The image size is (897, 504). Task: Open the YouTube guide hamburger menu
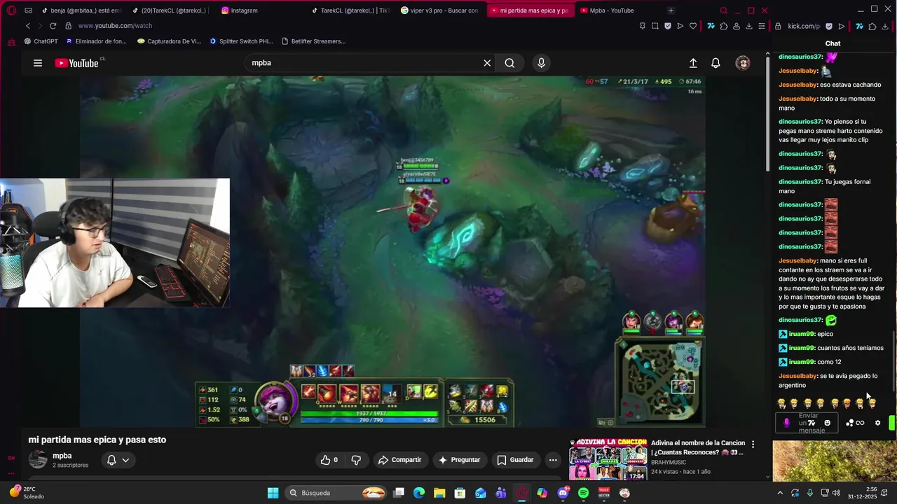[x=38, y=63]
